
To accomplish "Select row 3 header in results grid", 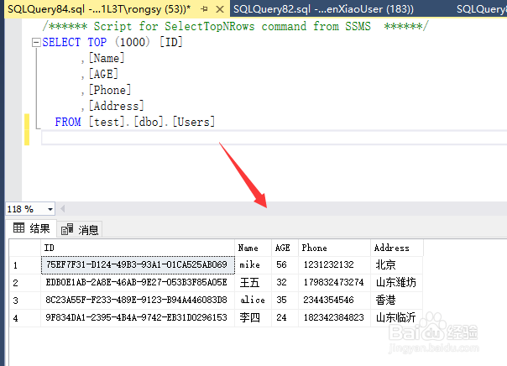I will [25, 301].
